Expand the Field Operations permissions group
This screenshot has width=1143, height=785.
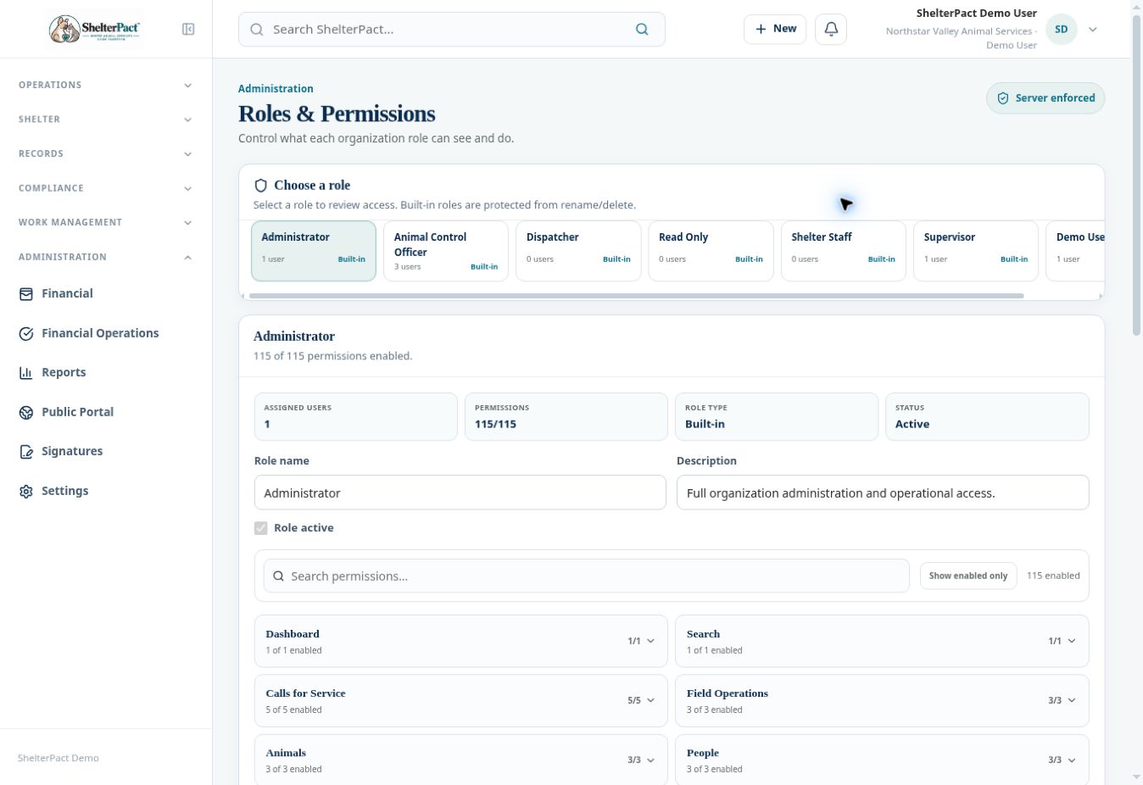point(882,700)
